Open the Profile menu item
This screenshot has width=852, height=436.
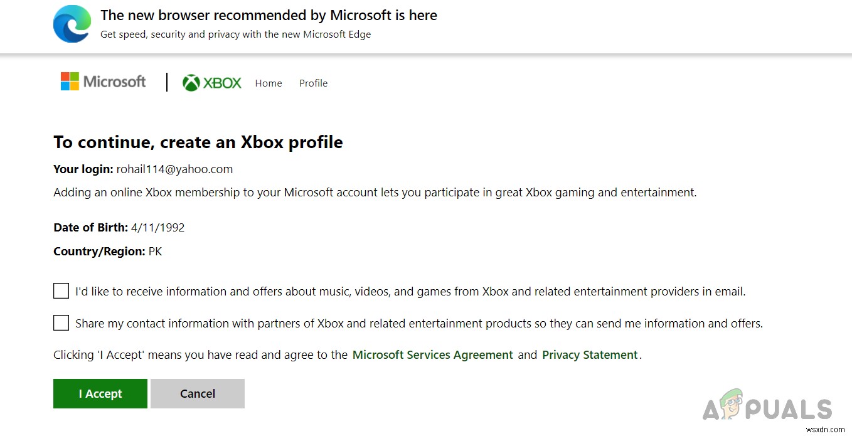[313, 83]
